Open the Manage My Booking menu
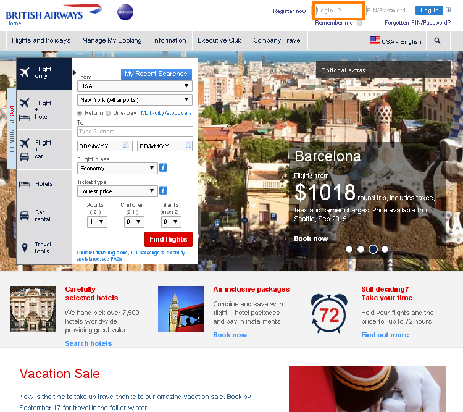463x412 pixels. (112, 41)
